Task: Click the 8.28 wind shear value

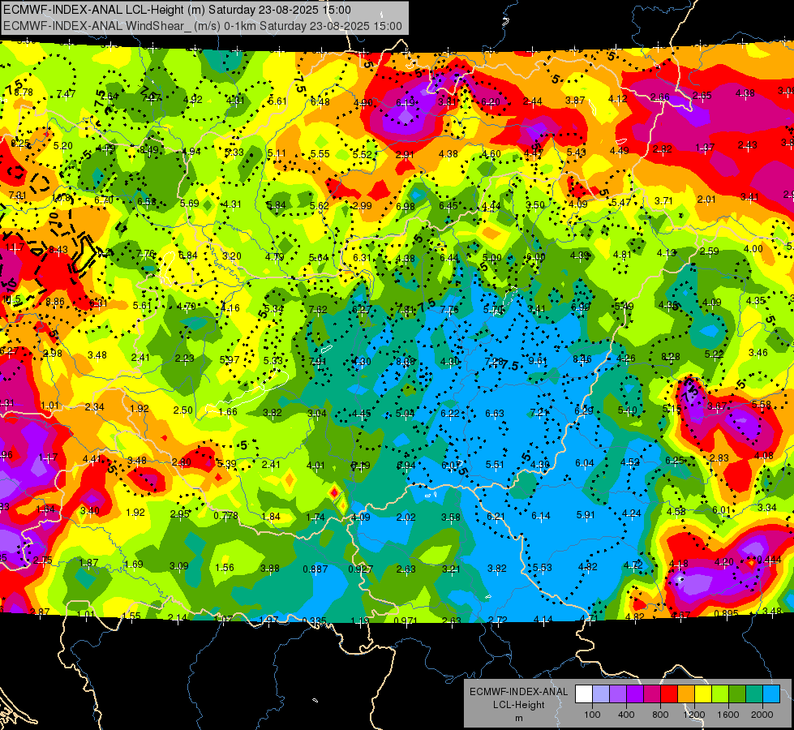Action: point(671,357)
